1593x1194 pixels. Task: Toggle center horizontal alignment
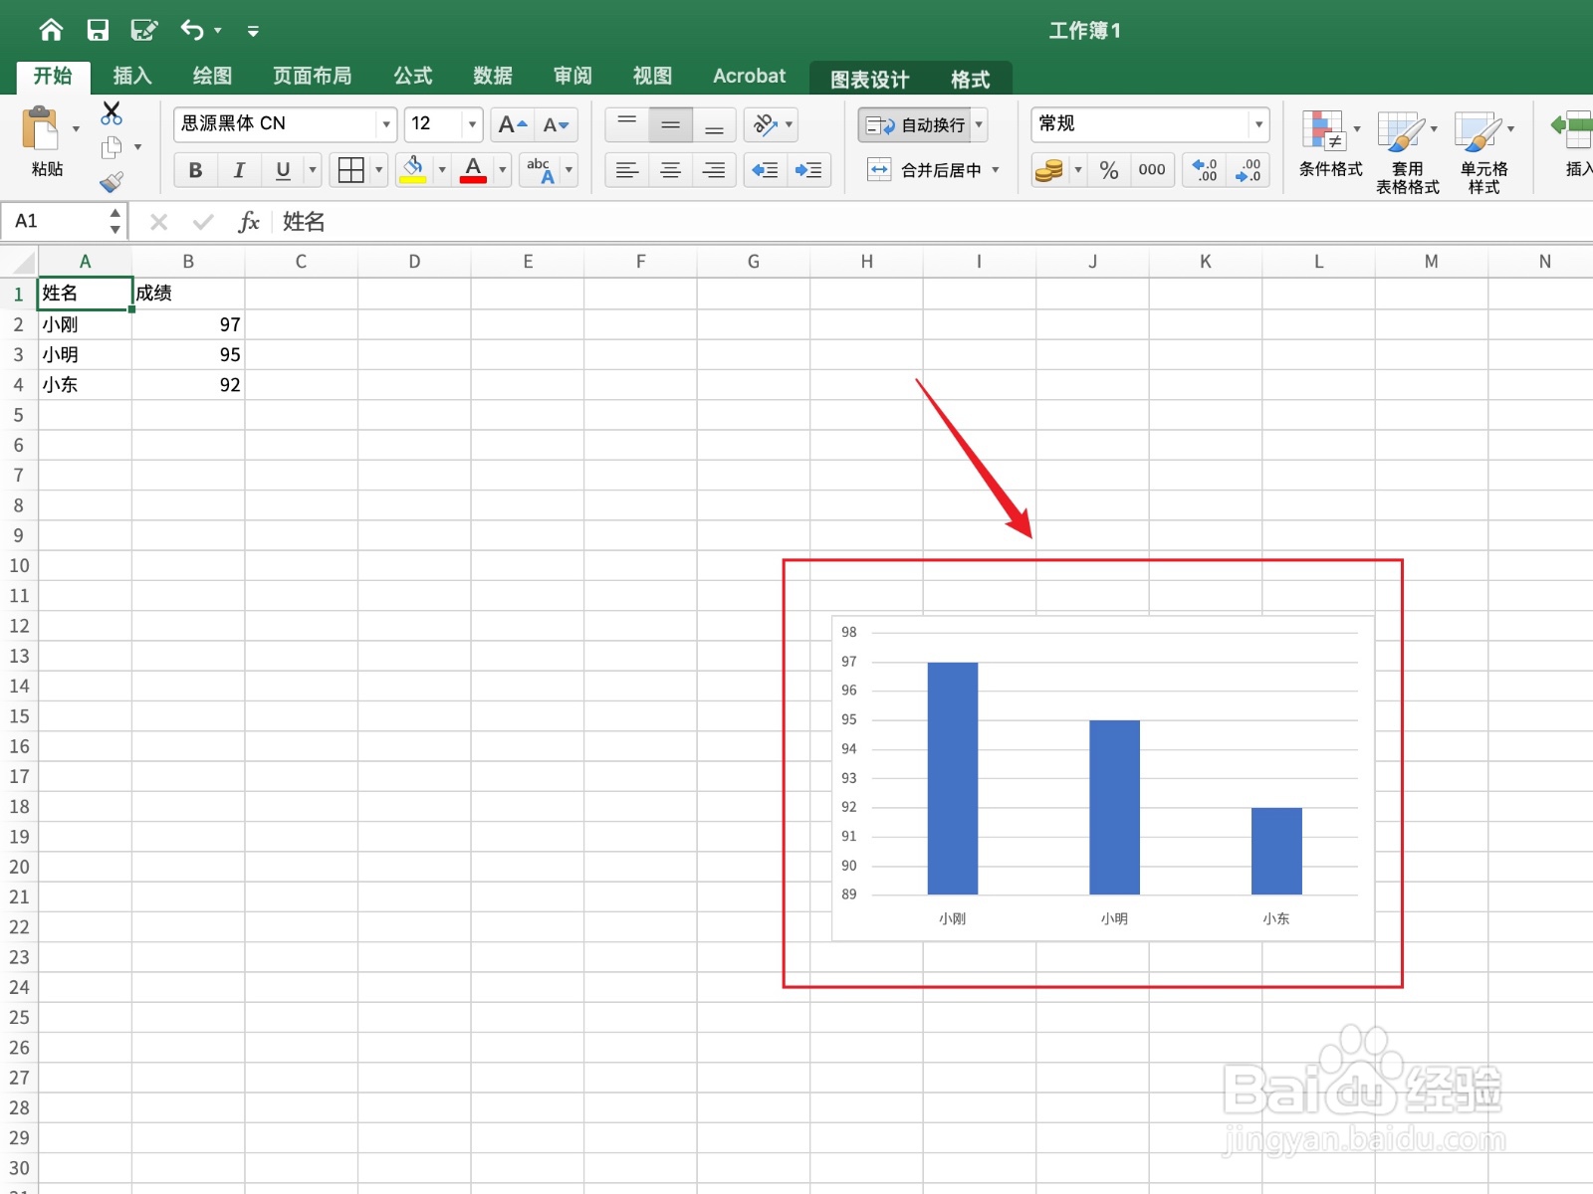coord(671,170)
